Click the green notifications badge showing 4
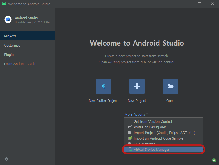Screen dimensions: 219x165 (214, 160)
